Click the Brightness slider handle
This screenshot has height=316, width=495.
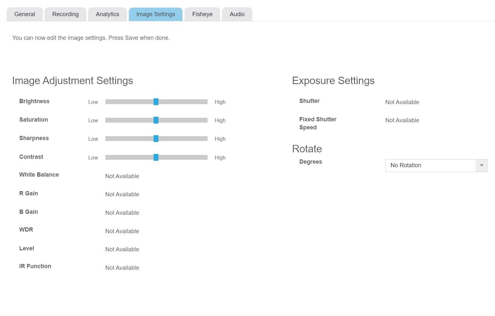click(156, 102)
